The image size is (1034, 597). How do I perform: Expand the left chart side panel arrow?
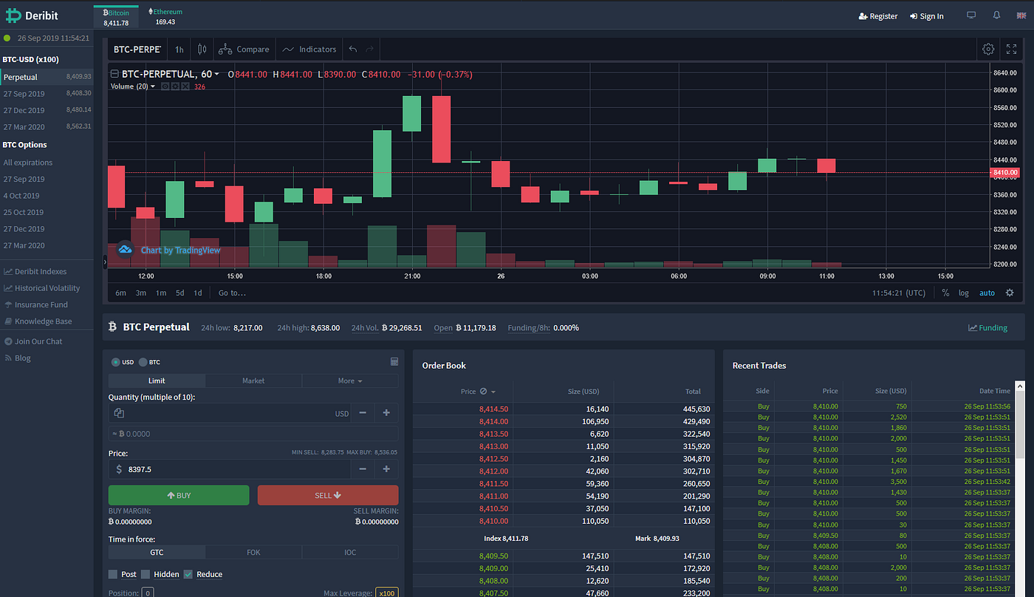pyautogui.click(x=105, y=262)
